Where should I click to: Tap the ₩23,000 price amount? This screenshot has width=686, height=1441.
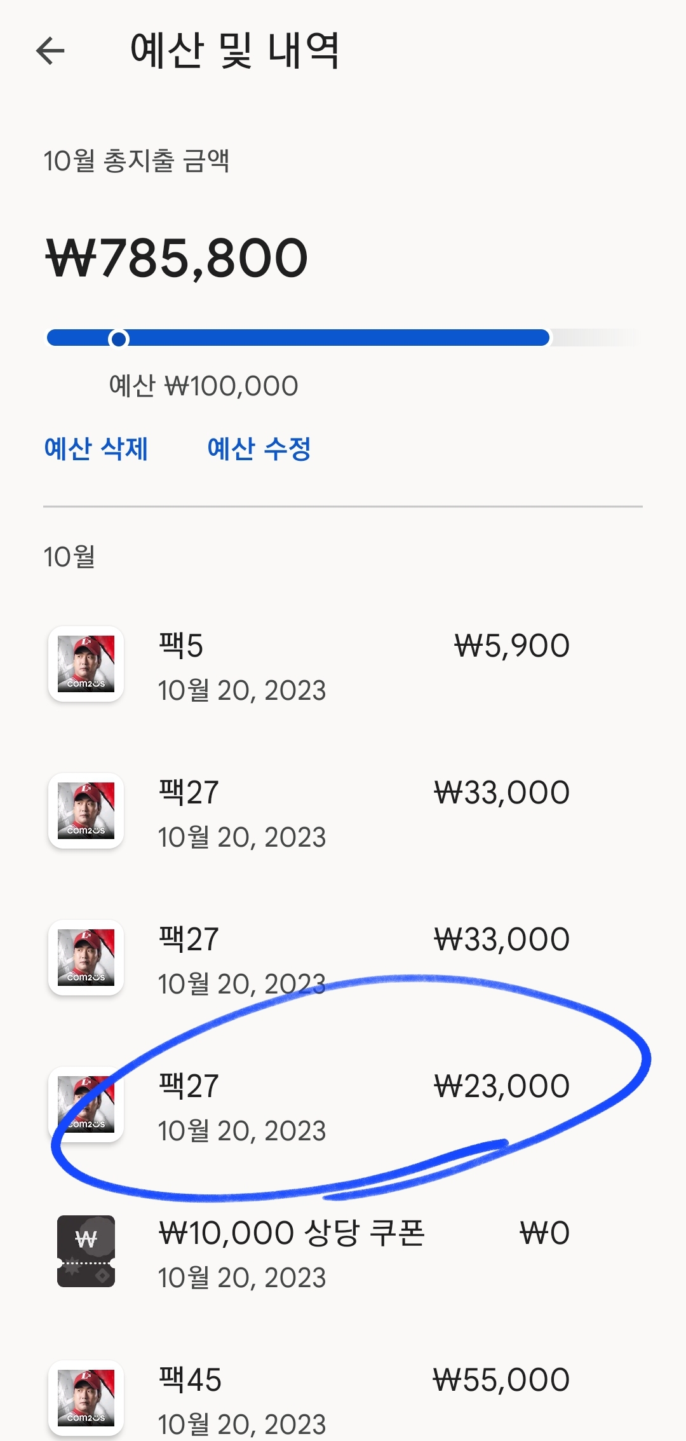coord(502,1086)
